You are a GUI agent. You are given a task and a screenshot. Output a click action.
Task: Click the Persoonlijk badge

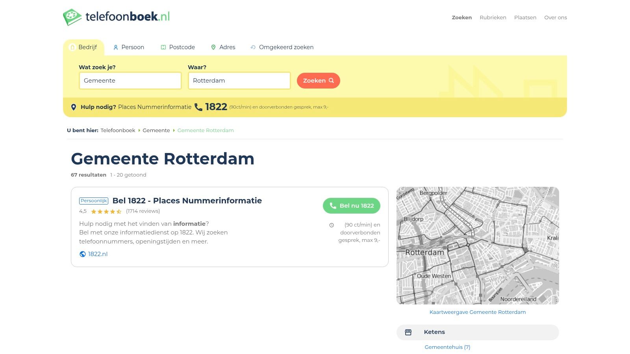click(x=94, y=201)
